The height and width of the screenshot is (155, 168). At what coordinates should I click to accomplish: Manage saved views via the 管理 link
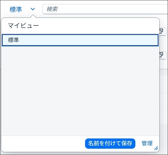pyautogui.click(x=147, y=143)
